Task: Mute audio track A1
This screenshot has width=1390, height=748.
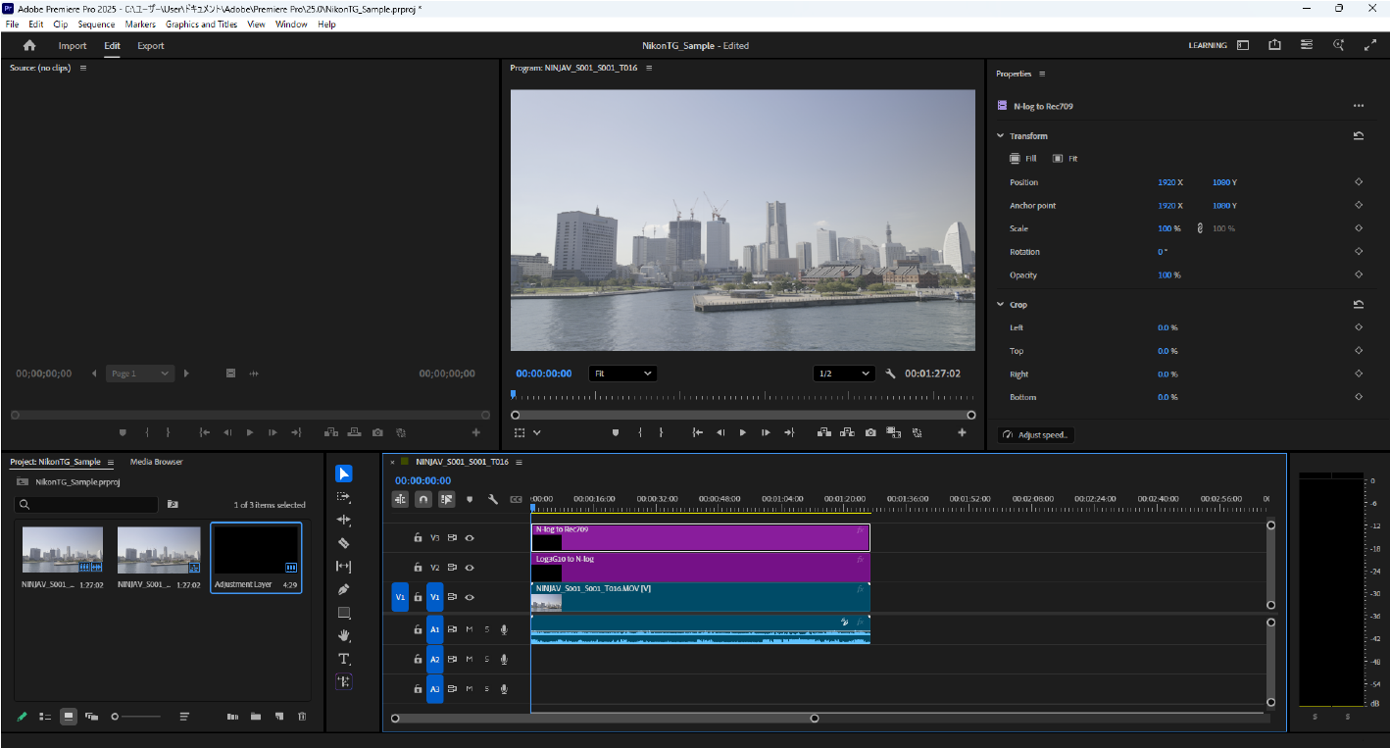Action: (470, 630)
